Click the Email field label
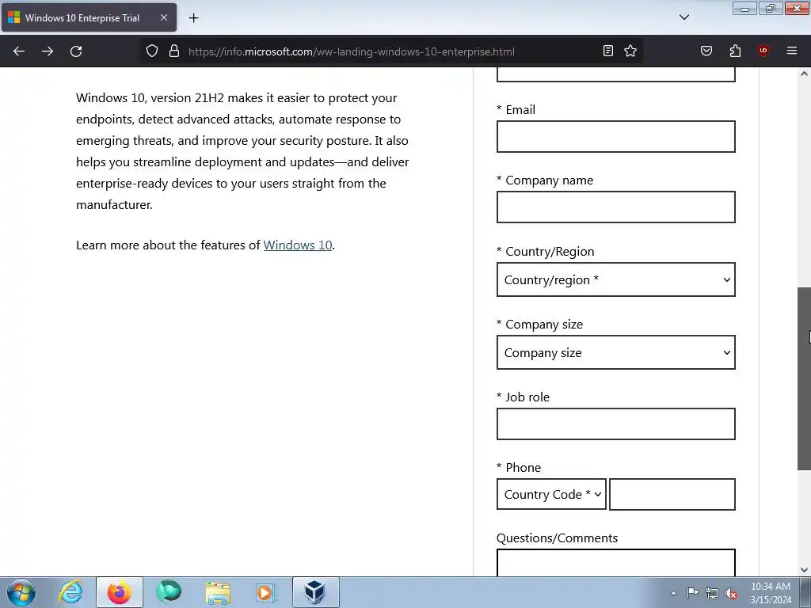The height and width of the screenshot is (608, 811). (x=516, y=109)
